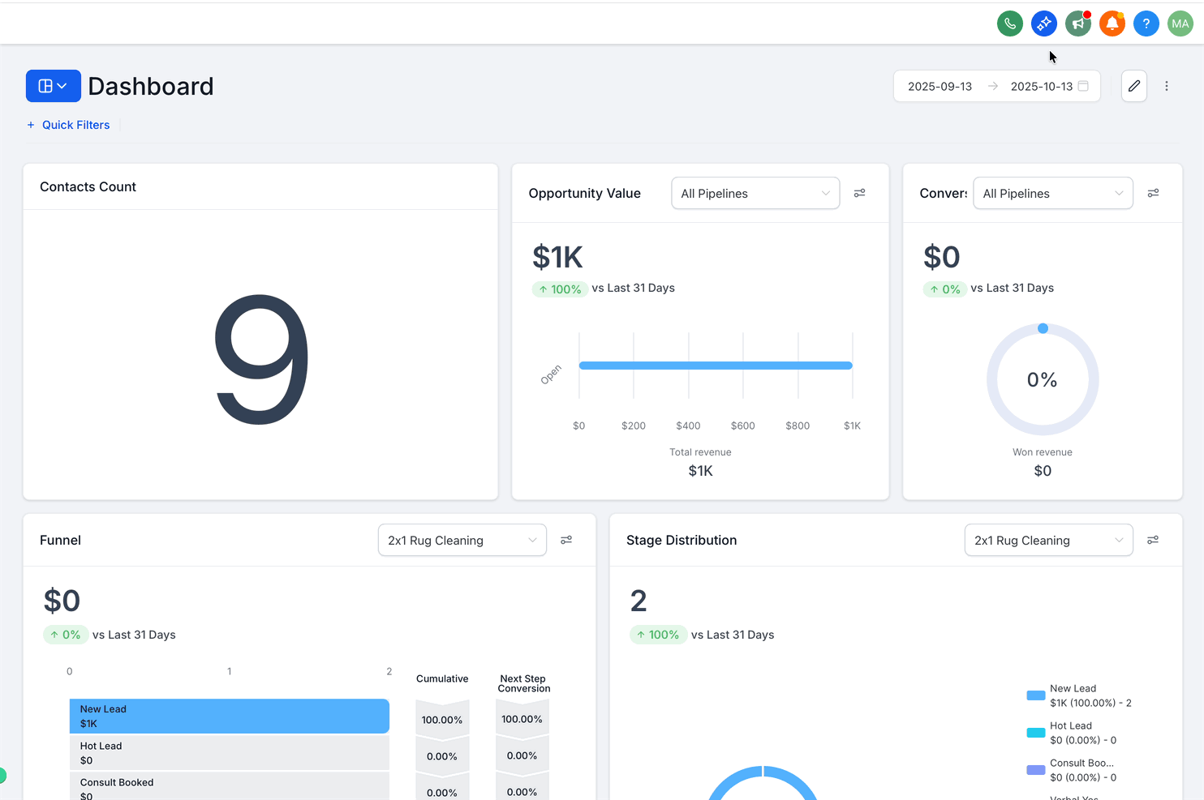Open Opportunity Value widget filter settings icon
The image size is (1204, 800).
click(x=859, y=193)
